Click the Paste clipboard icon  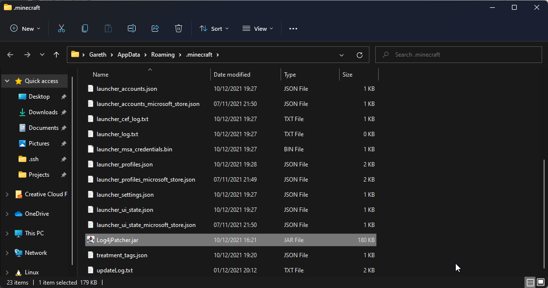(x=108, y=29)
